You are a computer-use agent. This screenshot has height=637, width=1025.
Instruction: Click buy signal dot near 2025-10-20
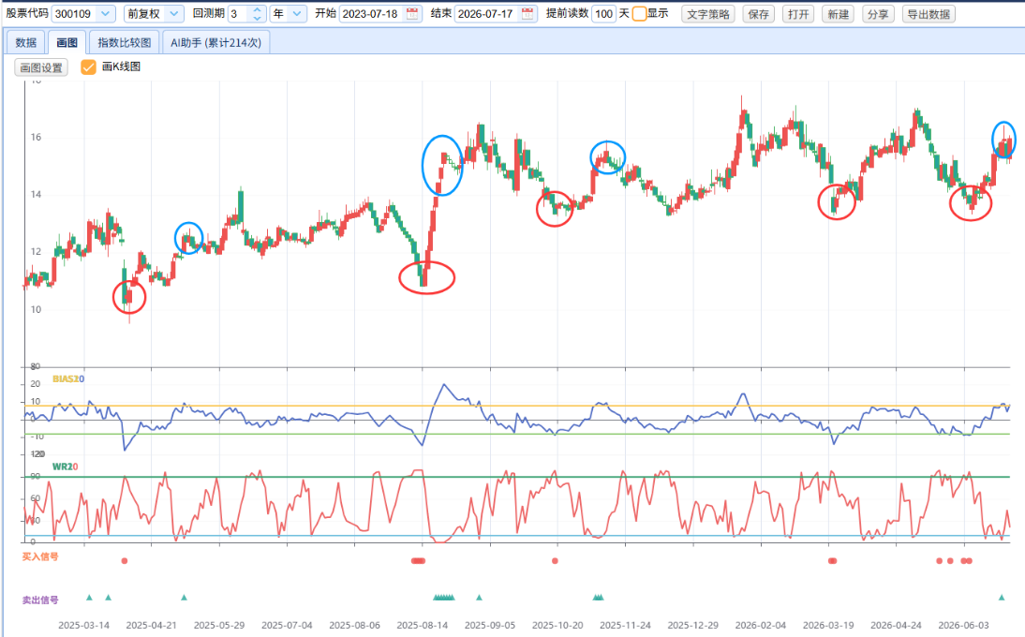(x=555, y=560)
